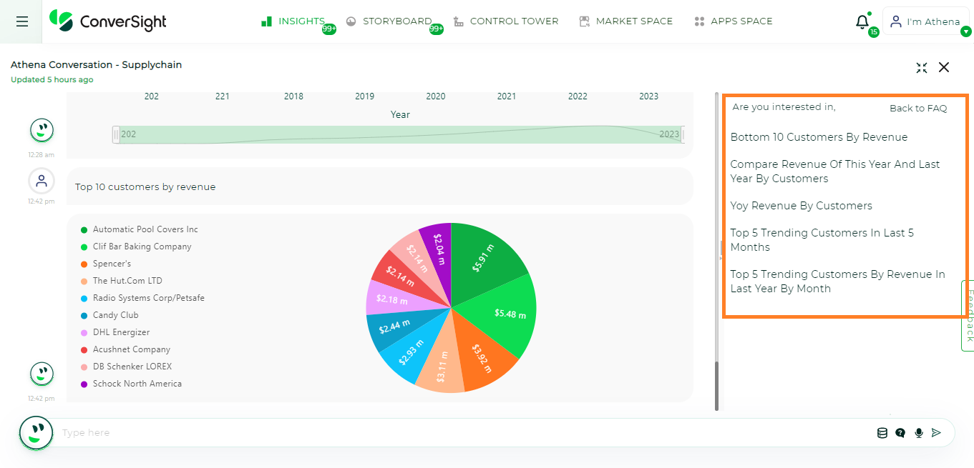Open the green chevron under I'm Athena
974x468 pixels.
[968, 31]
